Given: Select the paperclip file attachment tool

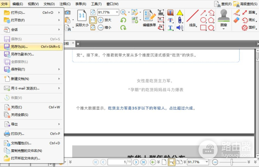Looking at the screenshot, I should pyautogui.click(x=180, y=20).
